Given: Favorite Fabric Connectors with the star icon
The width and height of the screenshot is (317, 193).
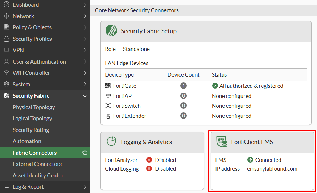Looking at the screenshot, I should point(85,153).
